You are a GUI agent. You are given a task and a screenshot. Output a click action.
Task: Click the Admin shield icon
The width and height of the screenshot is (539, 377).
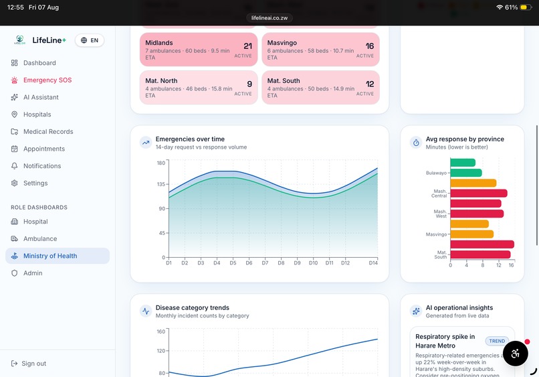click(15, 273)
